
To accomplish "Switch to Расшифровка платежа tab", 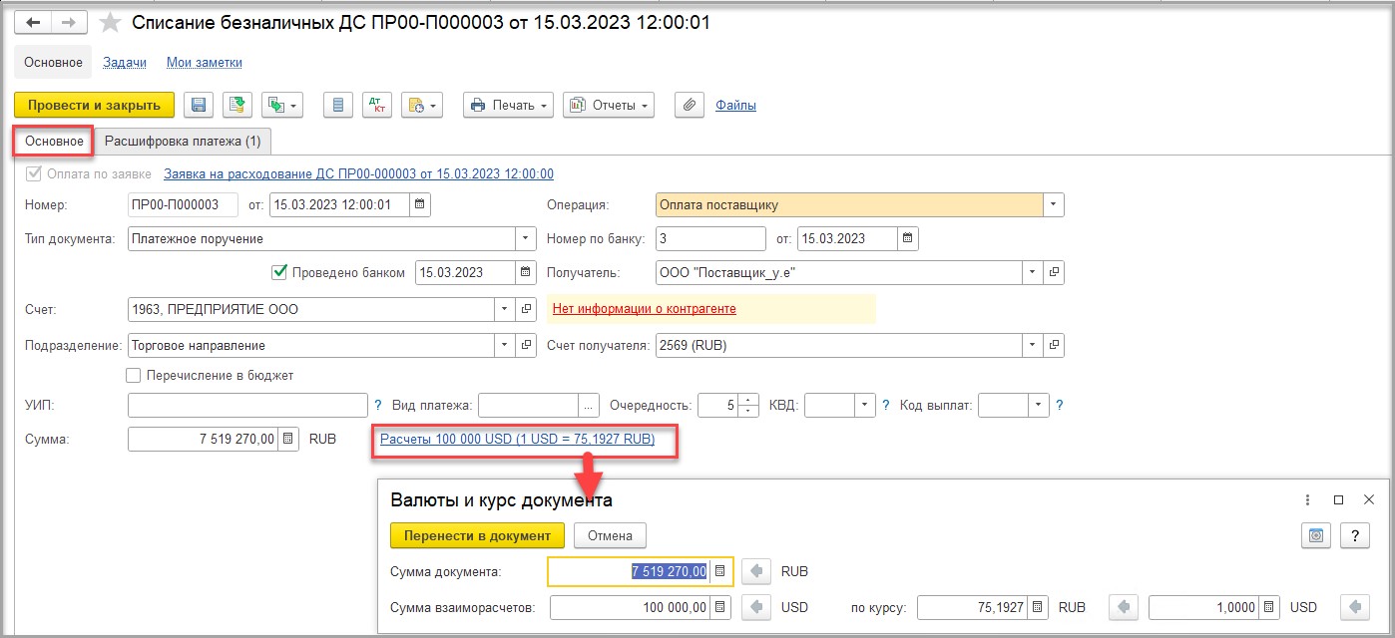I will [x=183, y=142].
